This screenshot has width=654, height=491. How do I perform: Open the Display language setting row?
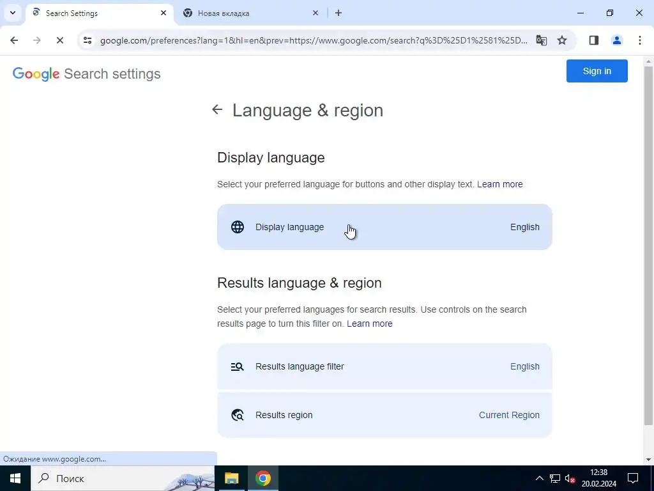[384, 227]
